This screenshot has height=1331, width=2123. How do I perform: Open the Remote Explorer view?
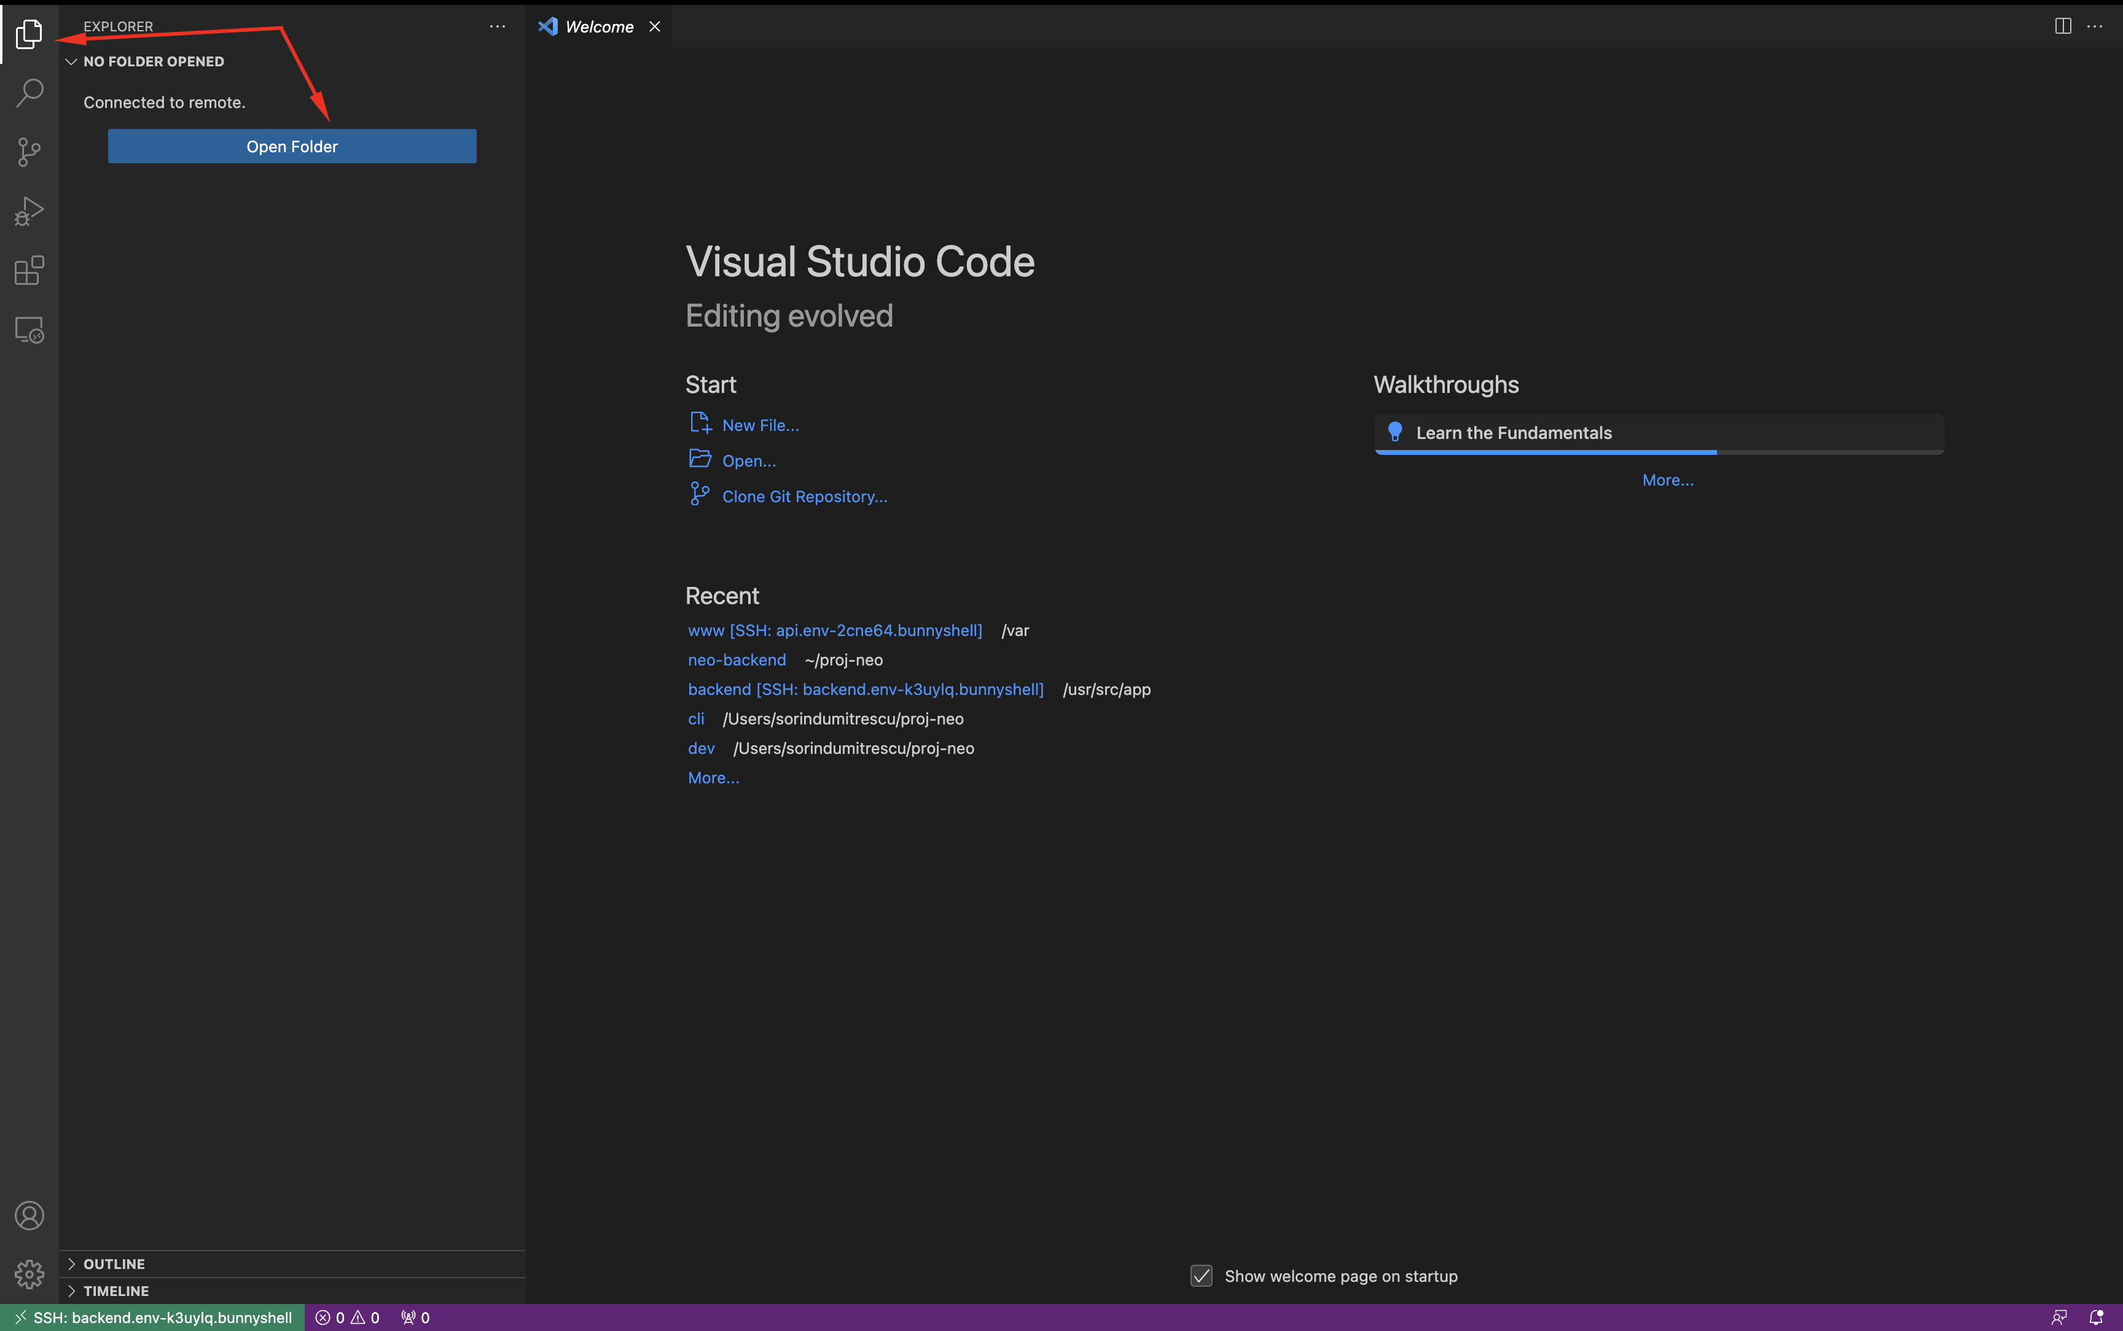pos(29,330)
